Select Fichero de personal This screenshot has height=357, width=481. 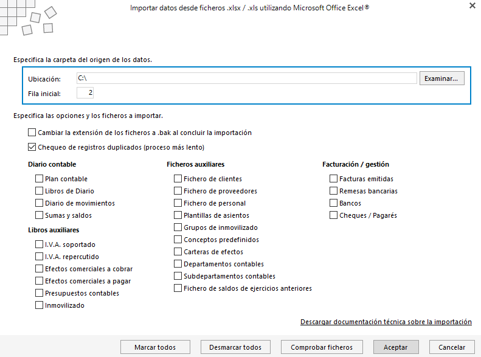pos(178,203)
